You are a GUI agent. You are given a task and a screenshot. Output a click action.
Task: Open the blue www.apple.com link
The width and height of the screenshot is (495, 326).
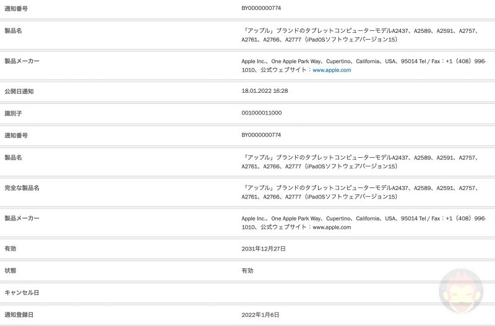click(332, 71)
